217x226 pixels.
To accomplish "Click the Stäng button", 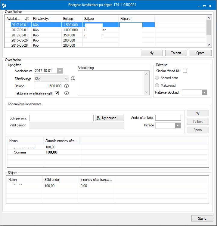I will pos(202,218).
